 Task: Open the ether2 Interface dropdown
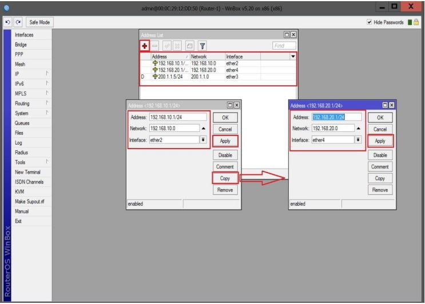coord(203,139)
